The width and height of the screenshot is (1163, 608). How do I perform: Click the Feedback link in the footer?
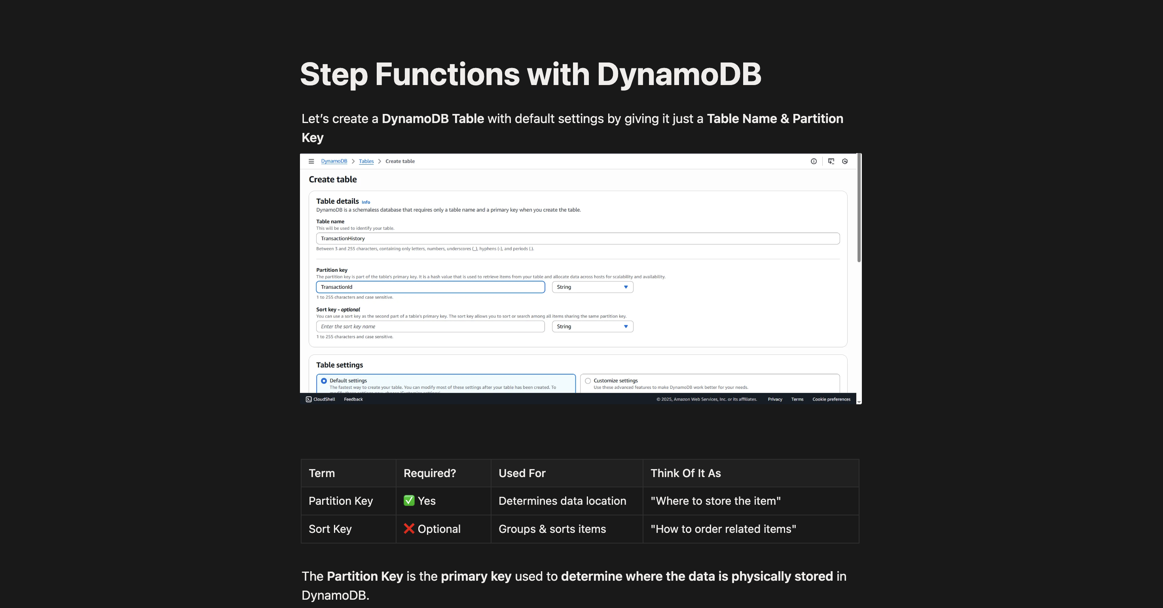(x=353, y=399)
